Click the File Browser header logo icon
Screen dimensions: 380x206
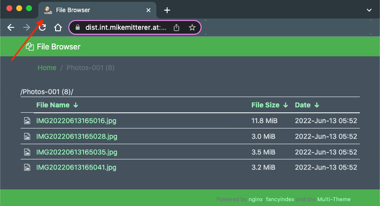click(30, 47)
